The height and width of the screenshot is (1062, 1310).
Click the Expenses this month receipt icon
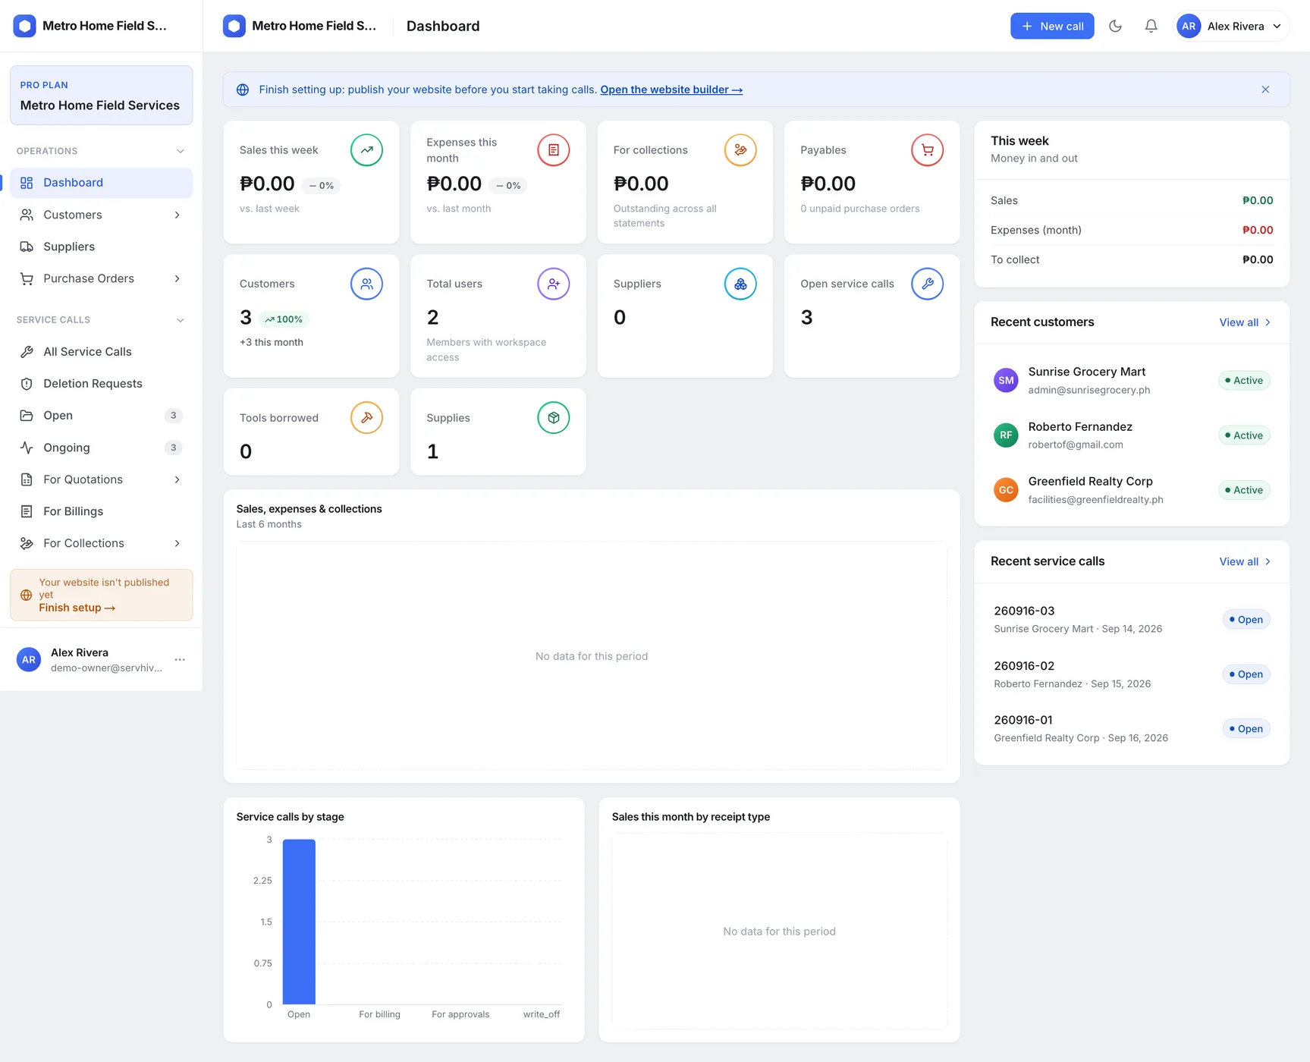554,150
